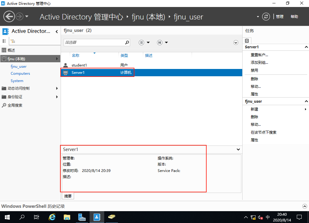Open 全局搜索 global search
The height and width of the screenshot is (223, 309).
(x=15, y=105)
